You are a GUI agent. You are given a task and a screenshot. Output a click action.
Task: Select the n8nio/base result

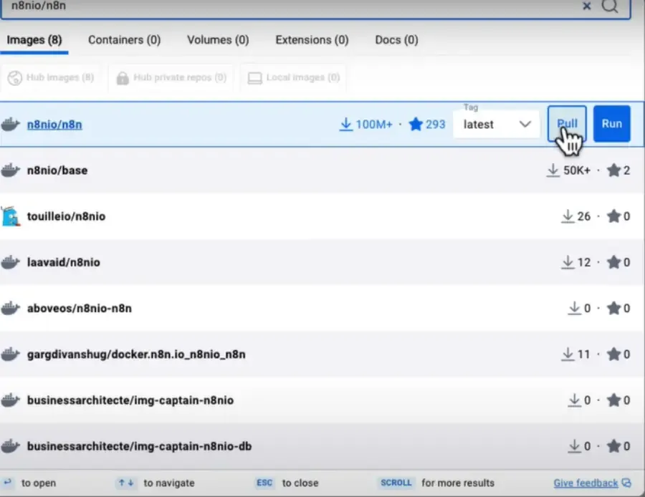[x=322, y=170]
